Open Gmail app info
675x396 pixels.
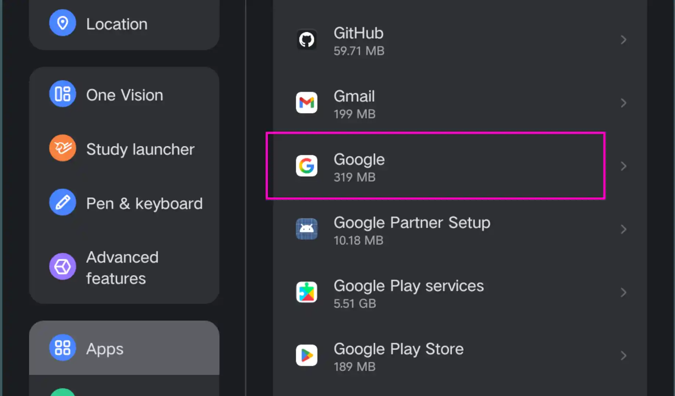tap(459, 103)
